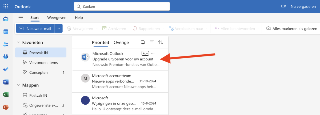Open the app launcher grid icon

pyautogui.click(x=6, y=6)
